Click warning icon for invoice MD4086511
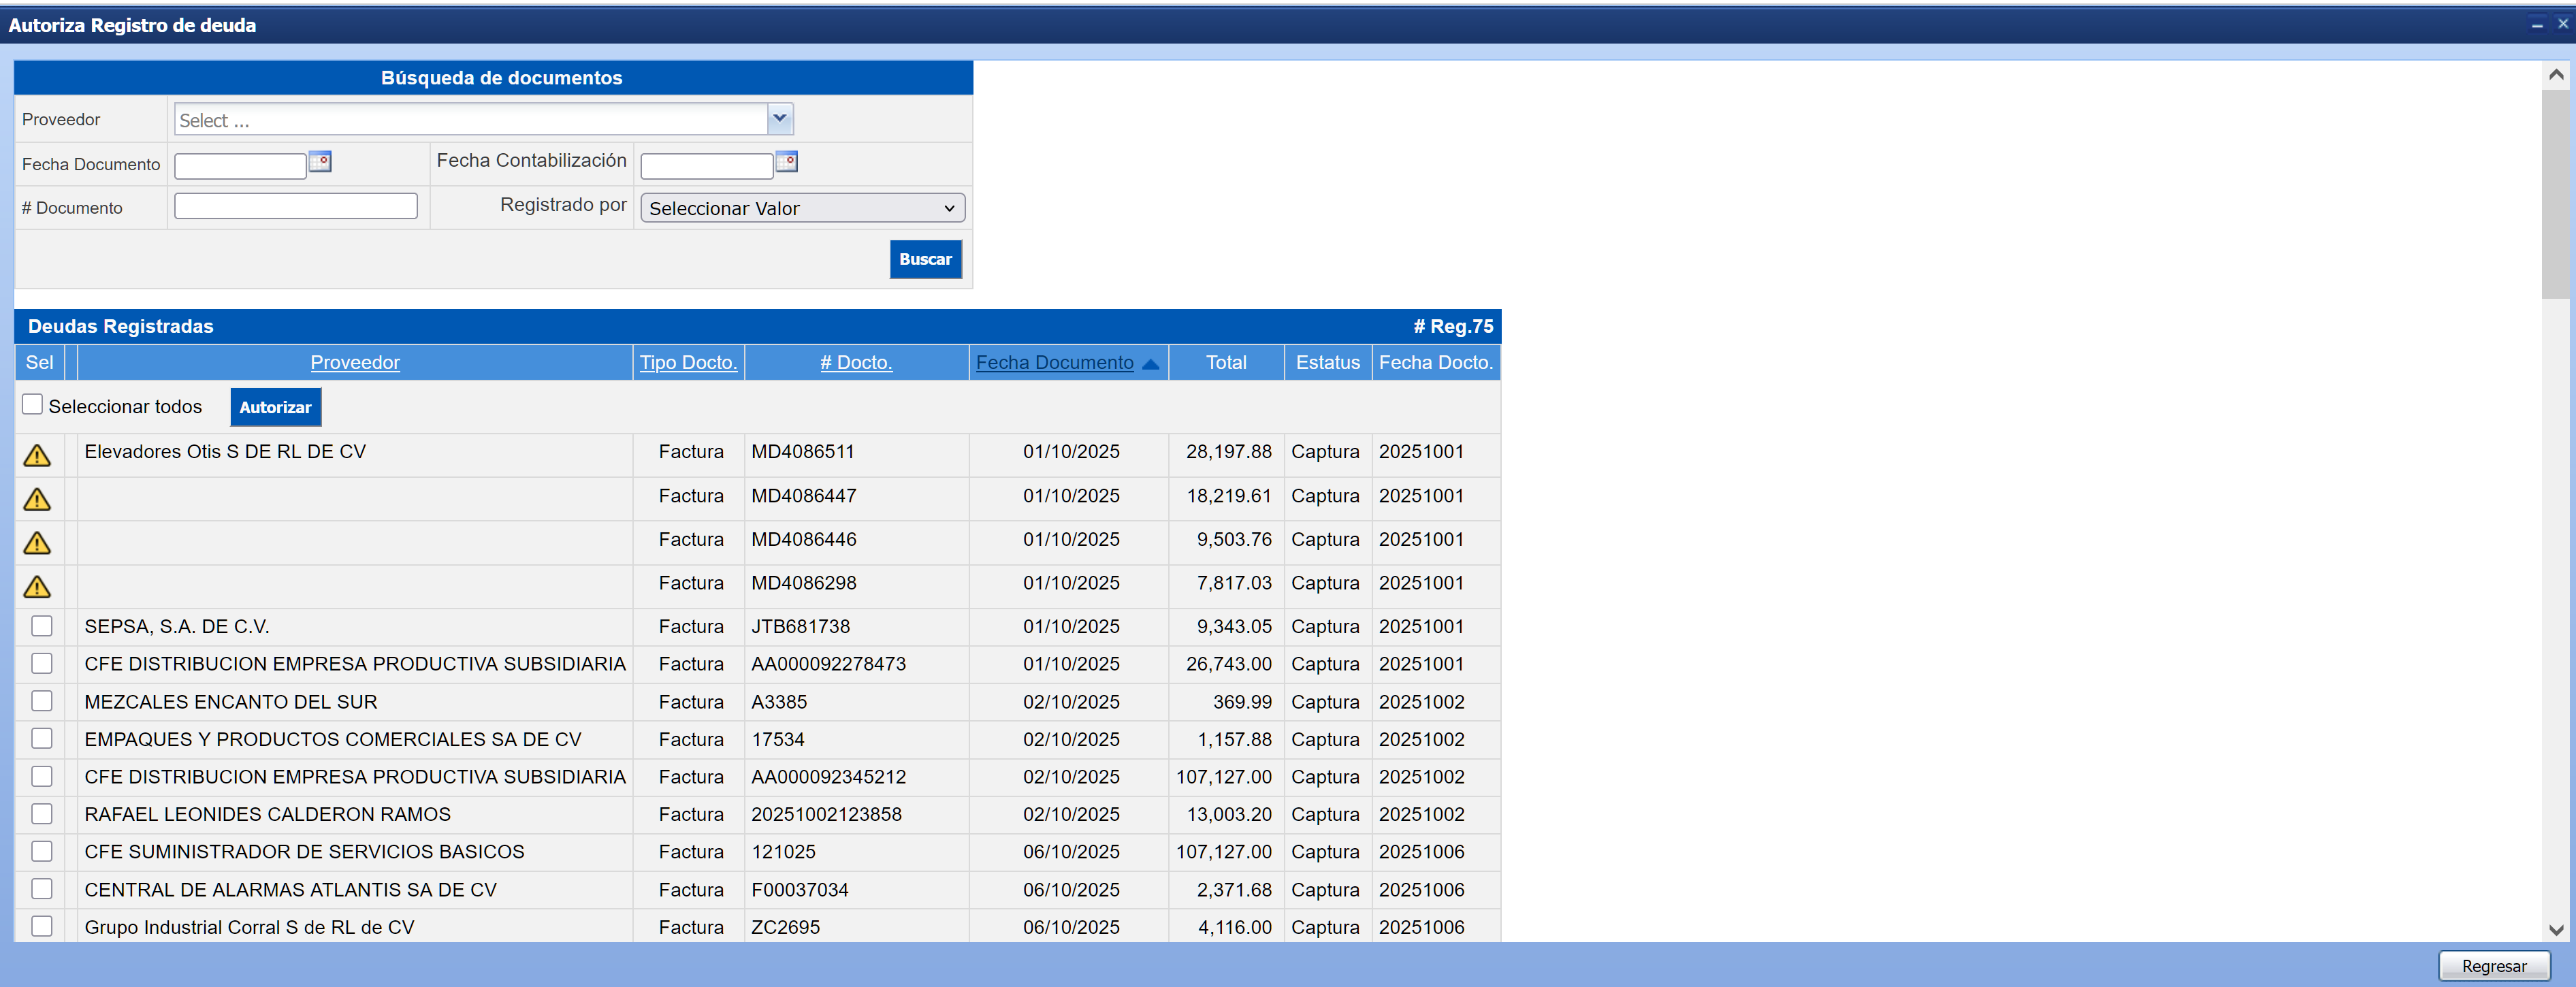2576x987 pixels. pyautogui.click(x=37, y=456)
